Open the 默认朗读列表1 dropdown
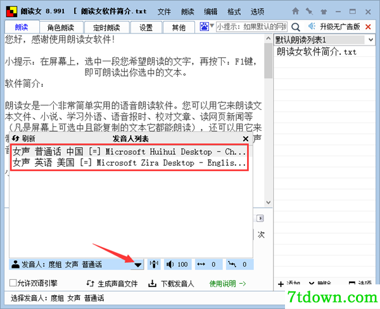The image size is (380, 309). [370, 40]
